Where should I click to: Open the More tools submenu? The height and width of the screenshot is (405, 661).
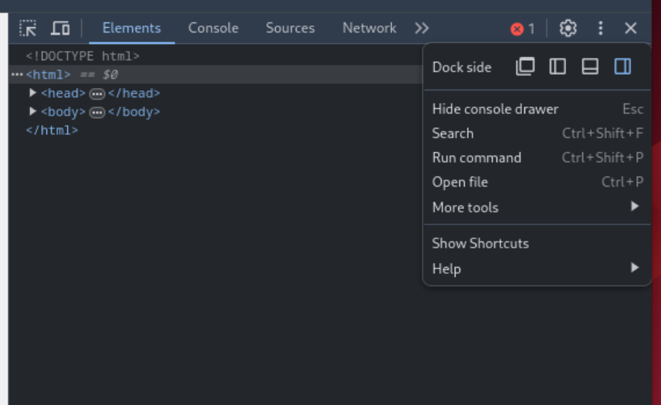click(x=465, y=207)
